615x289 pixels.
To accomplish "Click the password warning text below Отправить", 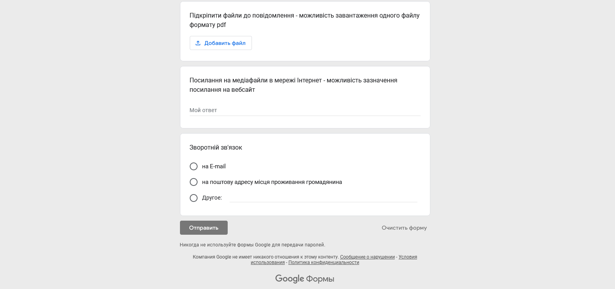I will coord(252,245).
